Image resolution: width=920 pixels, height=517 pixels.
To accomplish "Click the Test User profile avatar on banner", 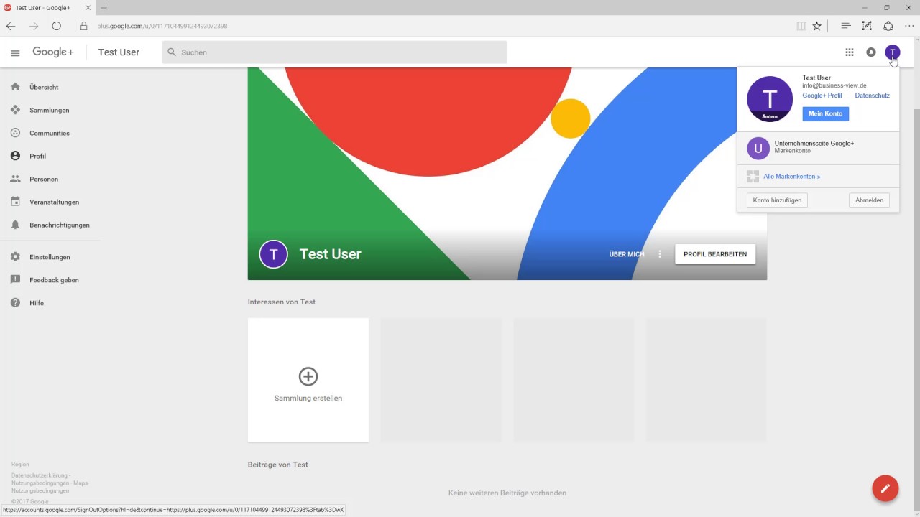I will [x=274, y=254].
